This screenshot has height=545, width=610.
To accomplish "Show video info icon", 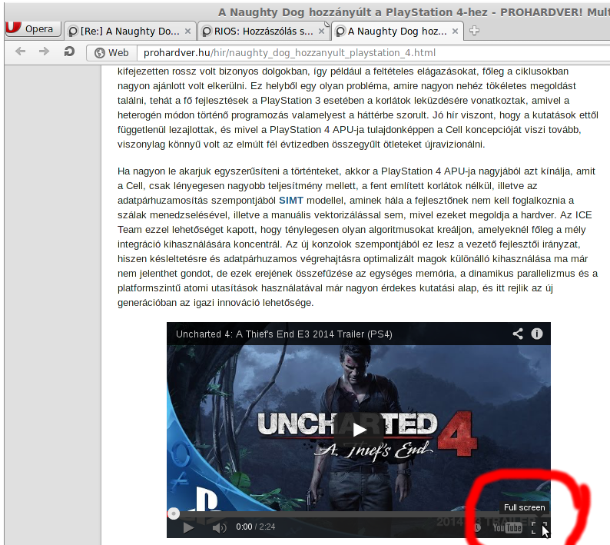I will [537, 334].
